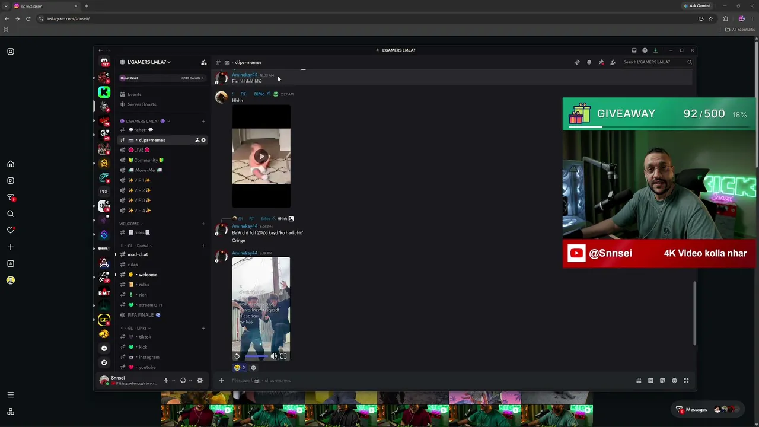The height and width of the screenshot is (427, 759).
Task: Open Instagram create plus icon
Action: pyautogui.click(x=11, y=247)
